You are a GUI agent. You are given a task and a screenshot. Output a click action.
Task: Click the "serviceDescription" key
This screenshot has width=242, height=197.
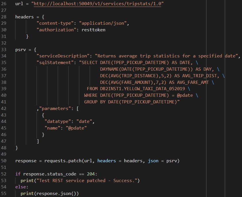point(63,56)
